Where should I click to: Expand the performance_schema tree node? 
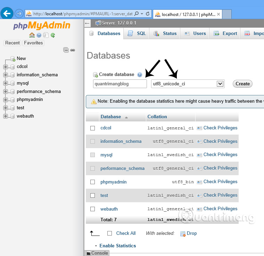[x=6, y=92]
